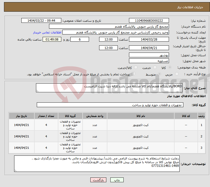210x187 pixels.
Task: Click the چاپ print button
Action: coord(117,180)
